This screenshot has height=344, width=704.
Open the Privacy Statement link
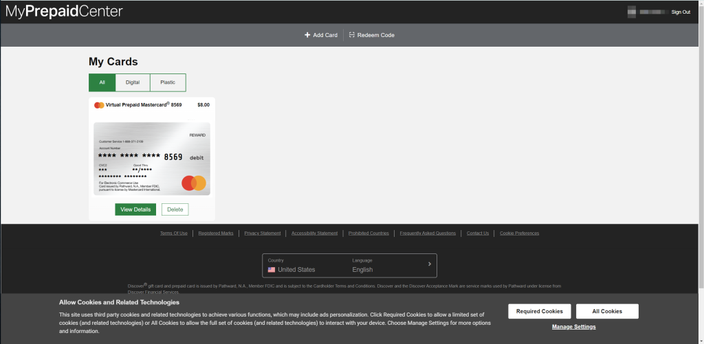point(263,233)
